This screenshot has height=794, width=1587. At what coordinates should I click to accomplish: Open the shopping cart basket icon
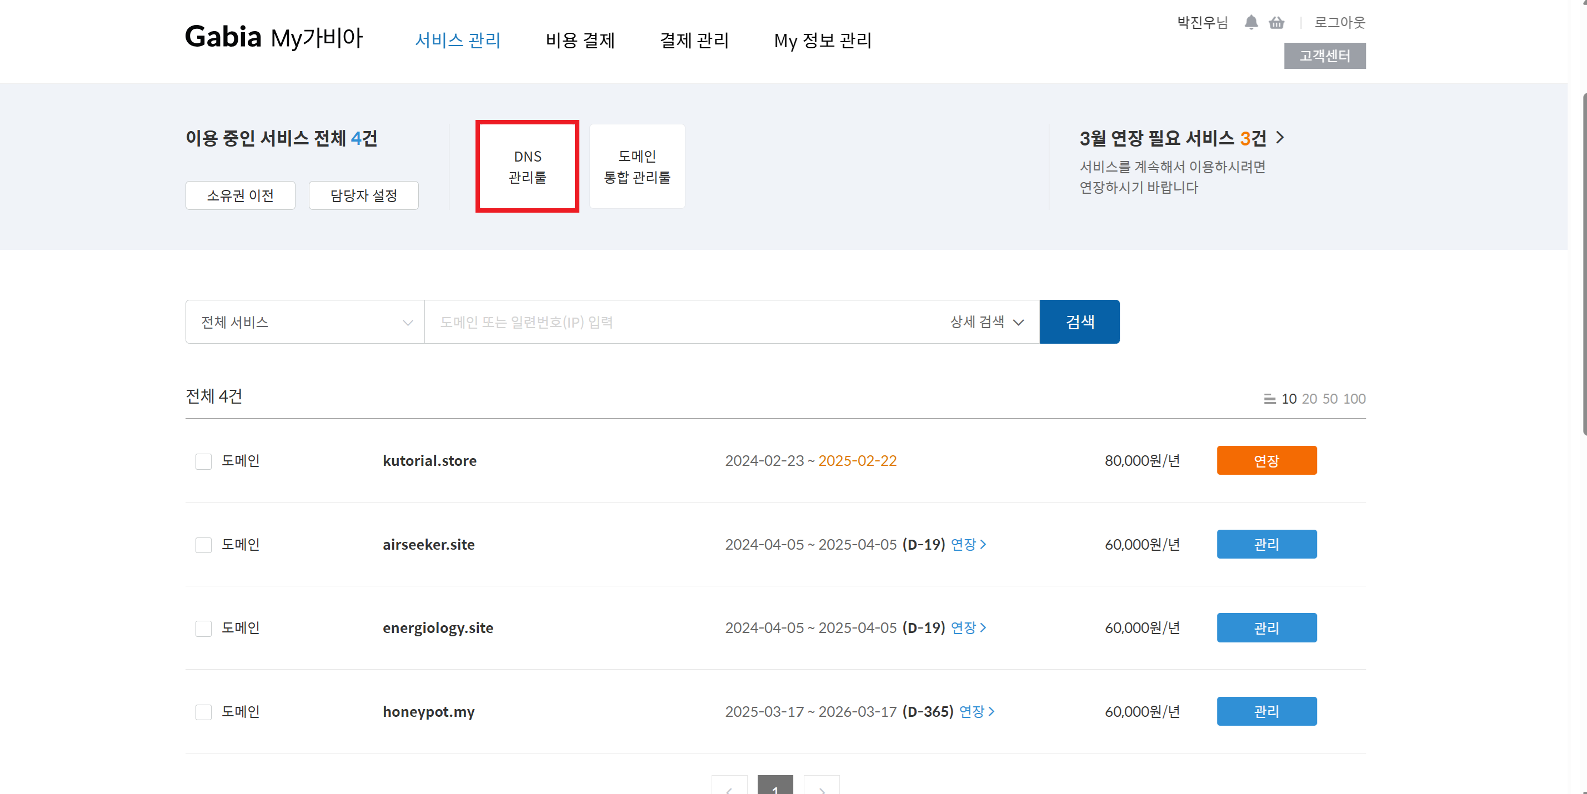click(x=1276, y=23)
